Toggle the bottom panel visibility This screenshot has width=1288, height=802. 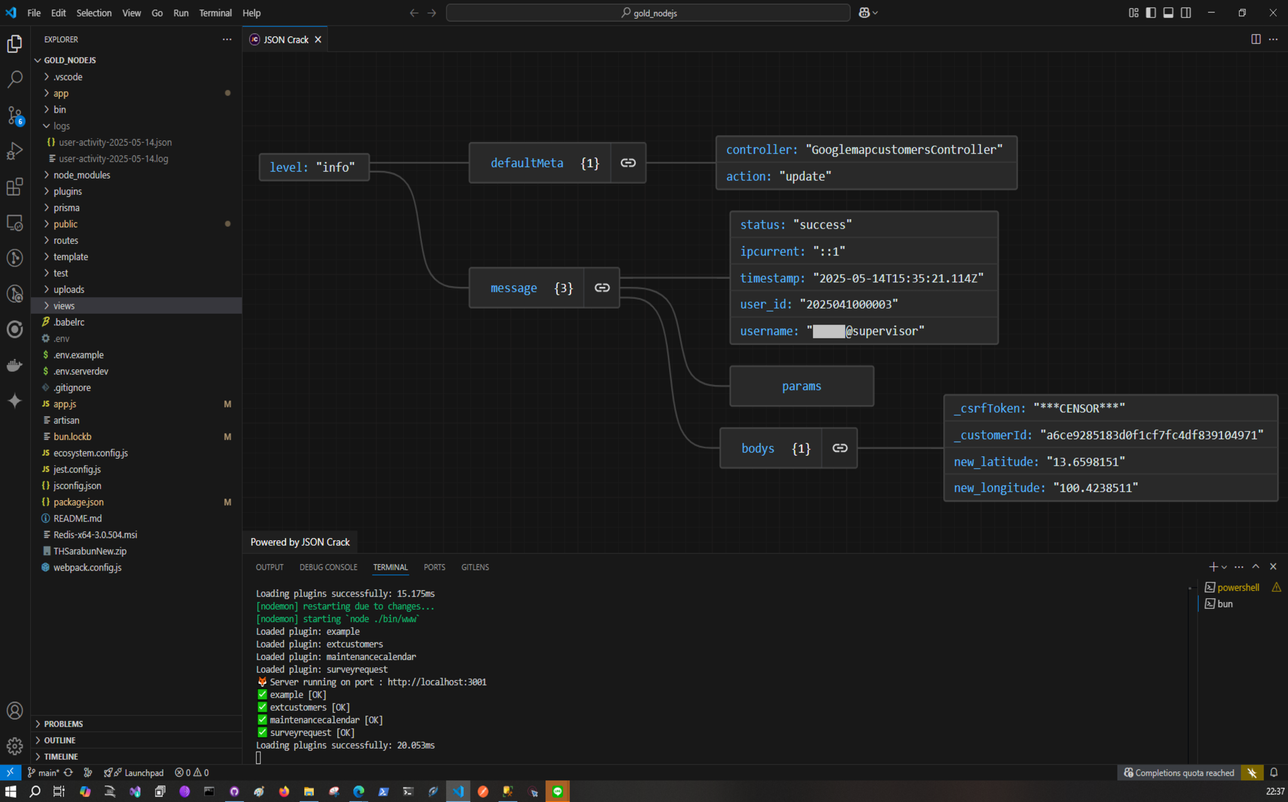click(x=1169, y=12)
